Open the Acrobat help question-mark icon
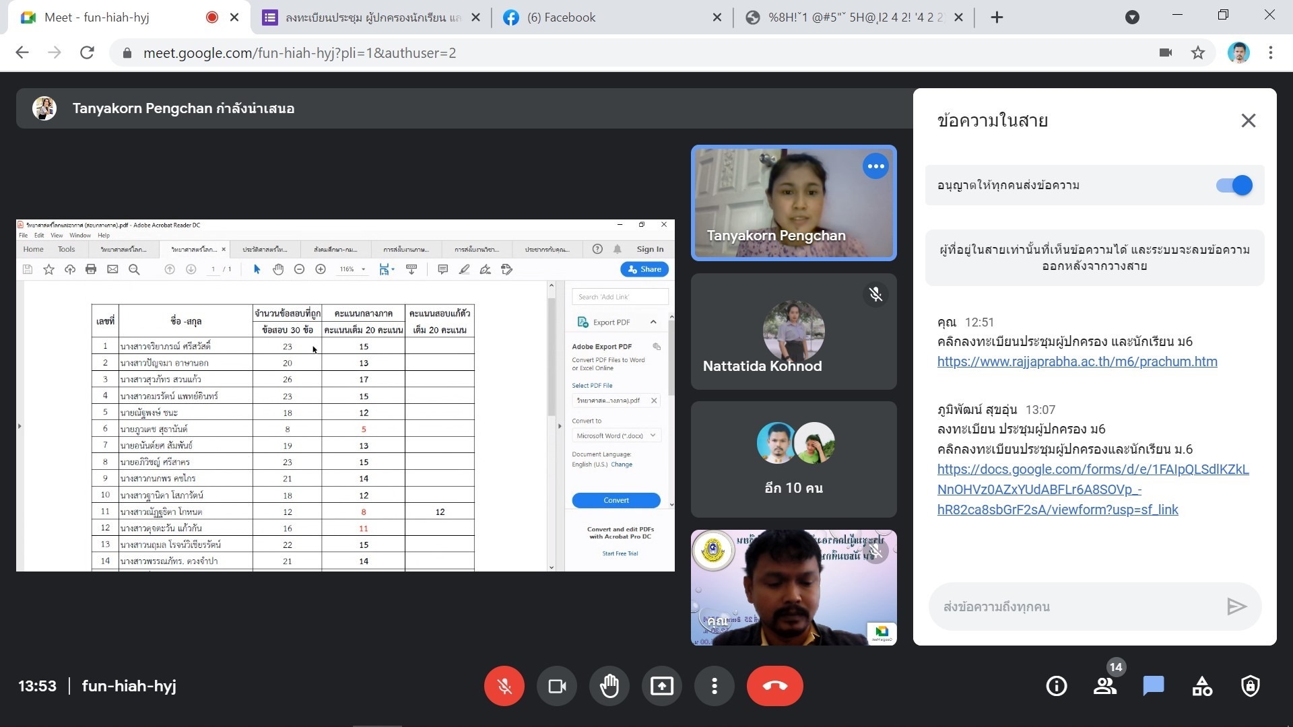1293x727 pixels. tap(597, 249)
